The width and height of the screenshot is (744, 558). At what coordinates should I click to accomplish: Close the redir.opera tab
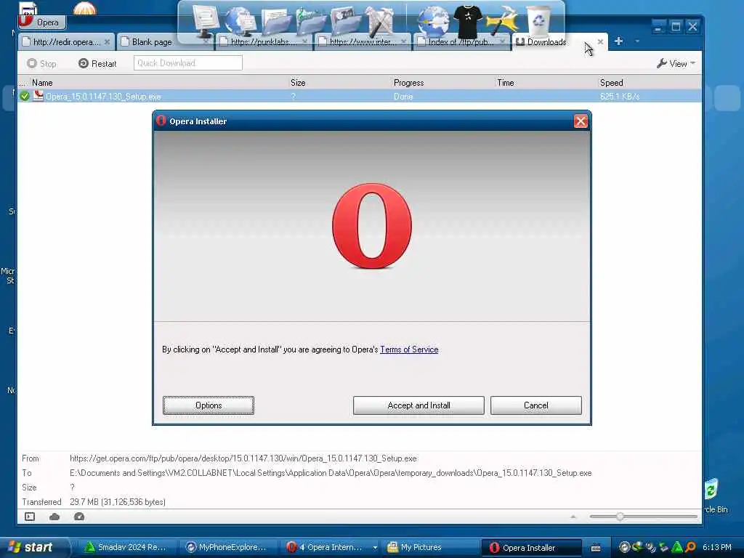(108, 41)
